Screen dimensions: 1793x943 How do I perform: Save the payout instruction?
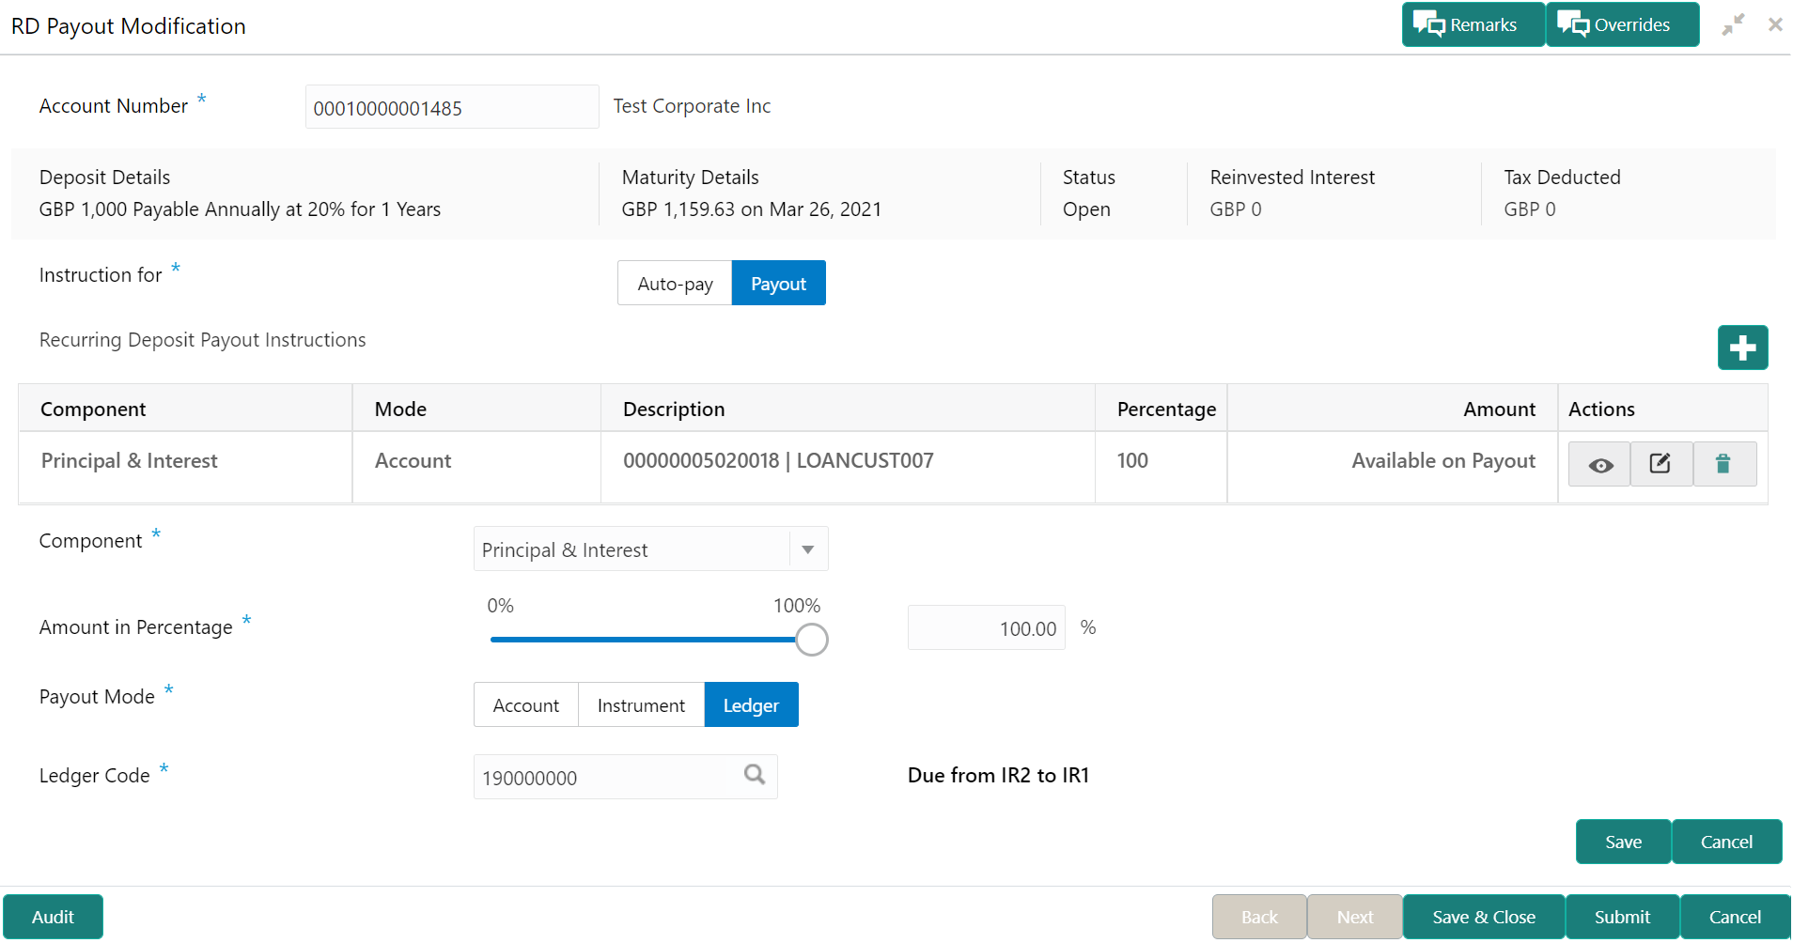pos(1623,842)
